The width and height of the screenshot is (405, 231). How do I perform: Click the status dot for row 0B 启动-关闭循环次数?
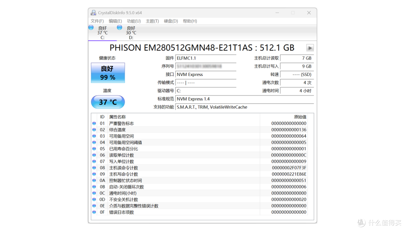coord(94,187)
